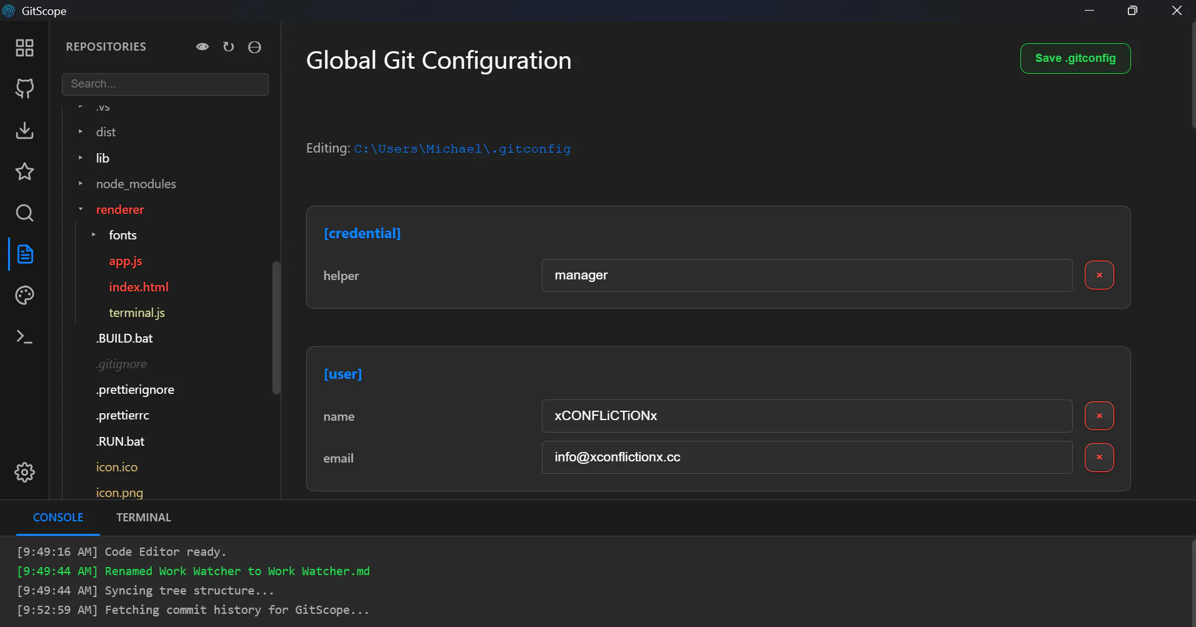Open the C:\Users\Michael\.gitconfig path link
The image size is (1196, 627).
[462, 149]
